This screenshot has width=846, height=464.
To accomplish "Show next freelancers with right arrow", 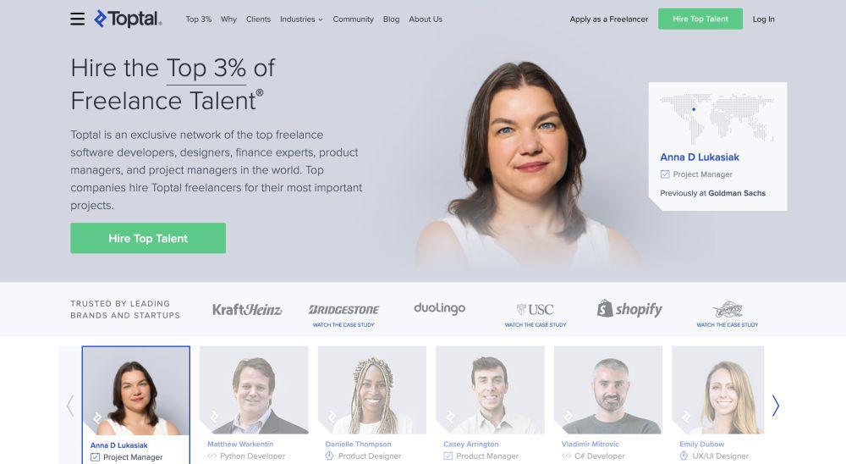I will point(775,406).
